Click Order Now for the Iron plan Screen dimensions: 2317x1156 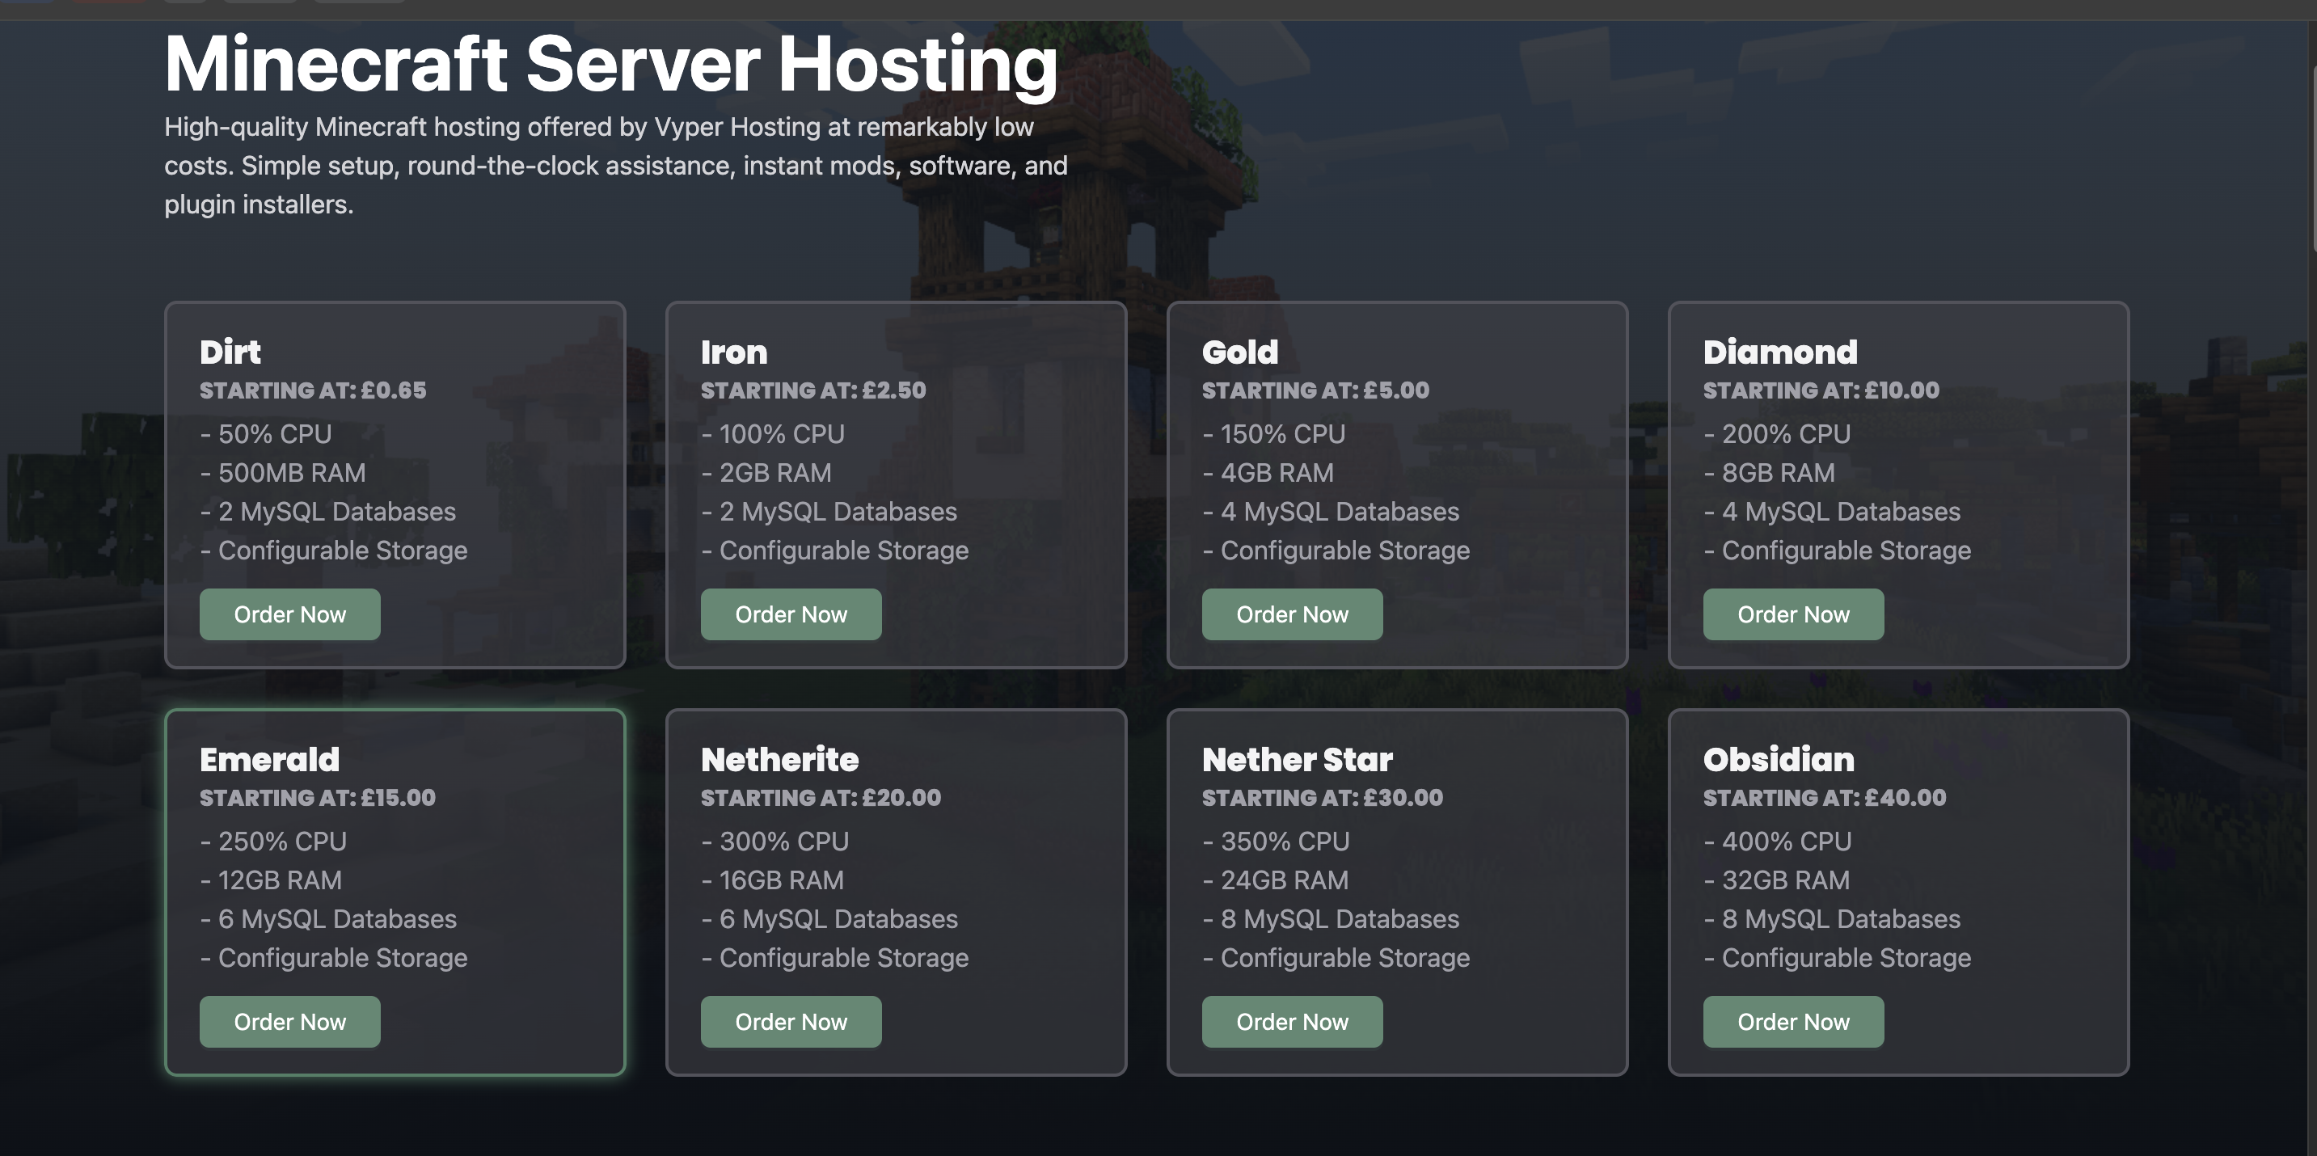coord(791,614)
